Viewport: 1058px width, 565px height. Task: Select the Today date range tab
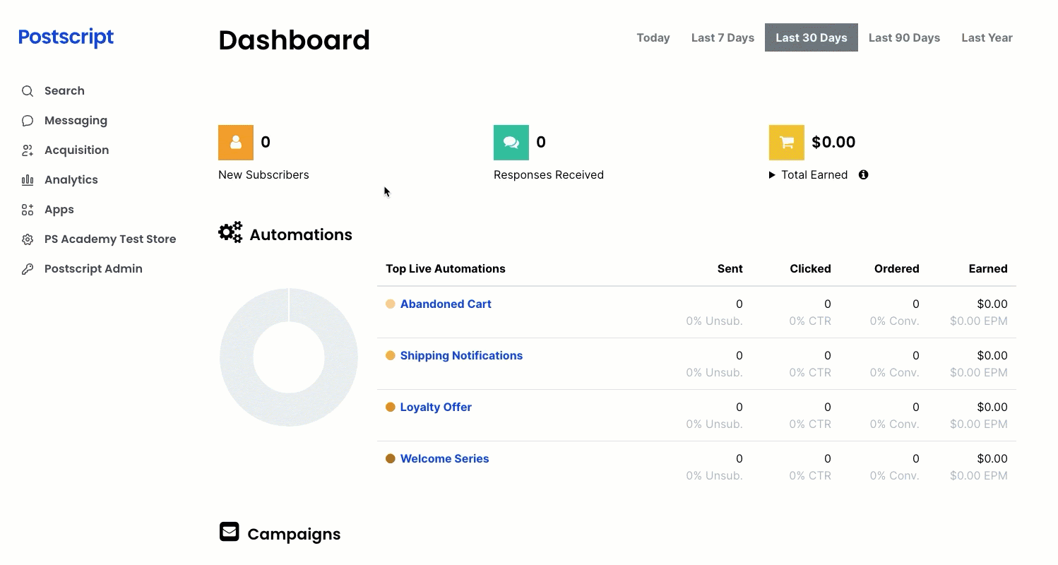point(653,37)
